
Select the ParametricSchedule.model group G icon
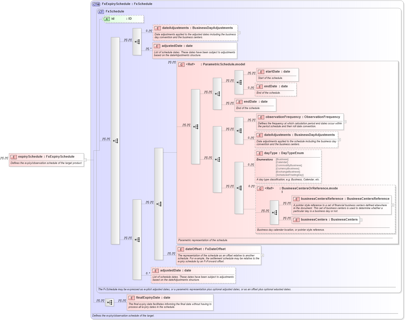point(182,64)
